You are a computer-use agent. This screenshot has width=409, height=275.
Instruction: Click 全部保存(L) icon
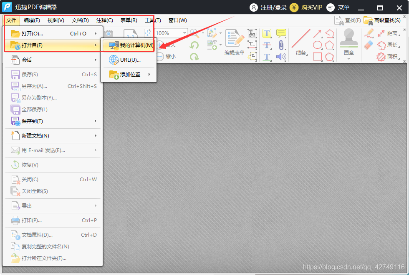(15, 109)
